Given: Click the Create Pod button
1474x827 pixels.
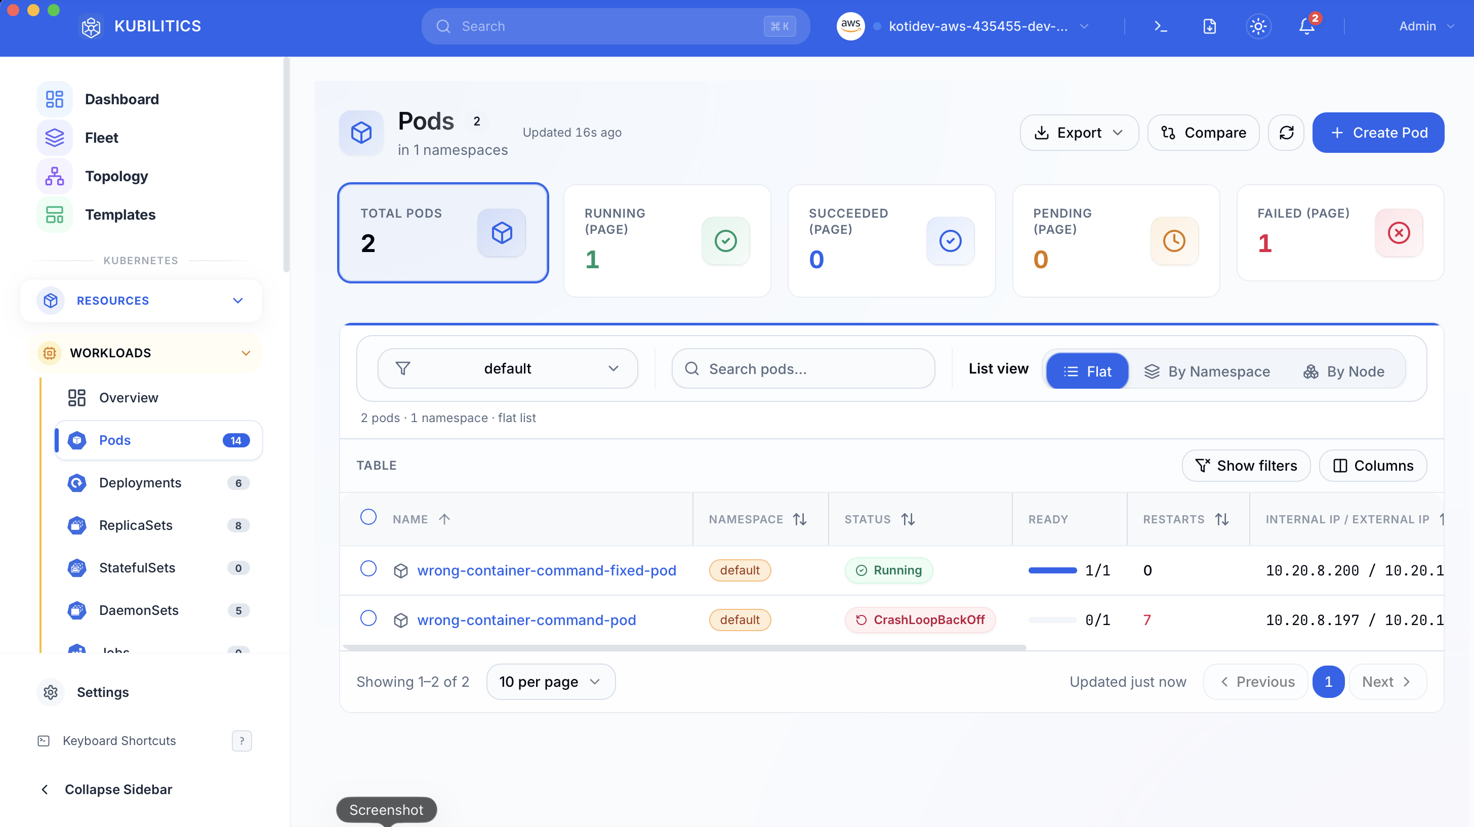Looking at the screenshot, I should (x=1378, y=133).
